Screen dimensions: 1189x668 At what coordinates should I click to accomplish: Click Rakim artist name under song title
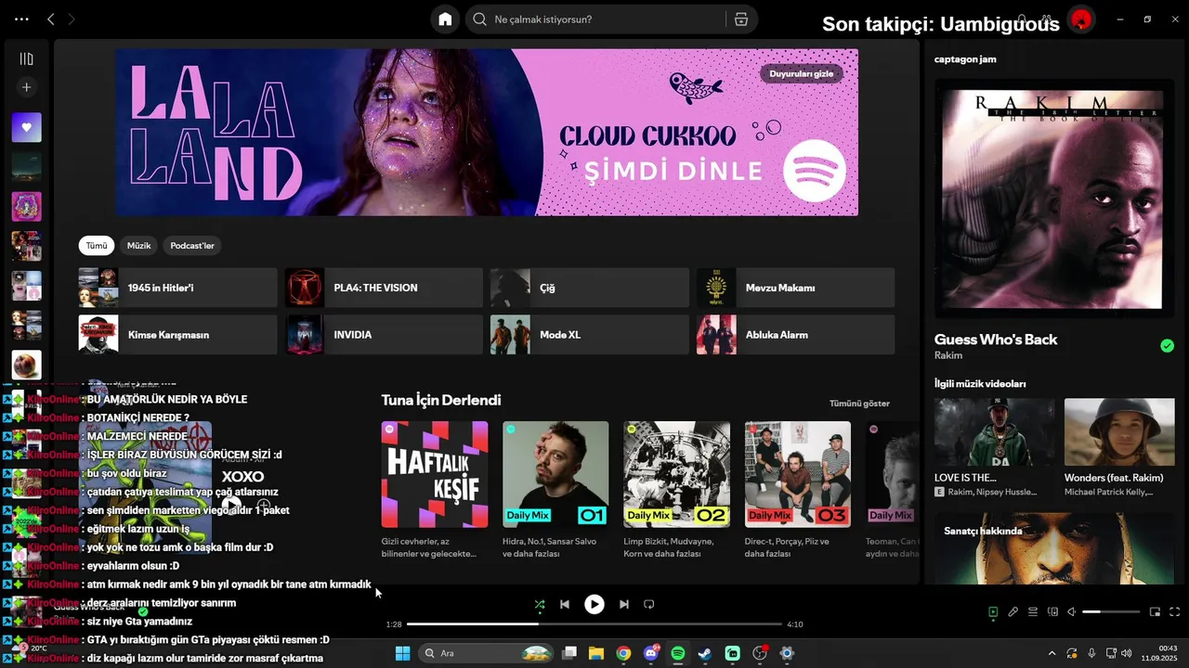[x=948, y=355]
